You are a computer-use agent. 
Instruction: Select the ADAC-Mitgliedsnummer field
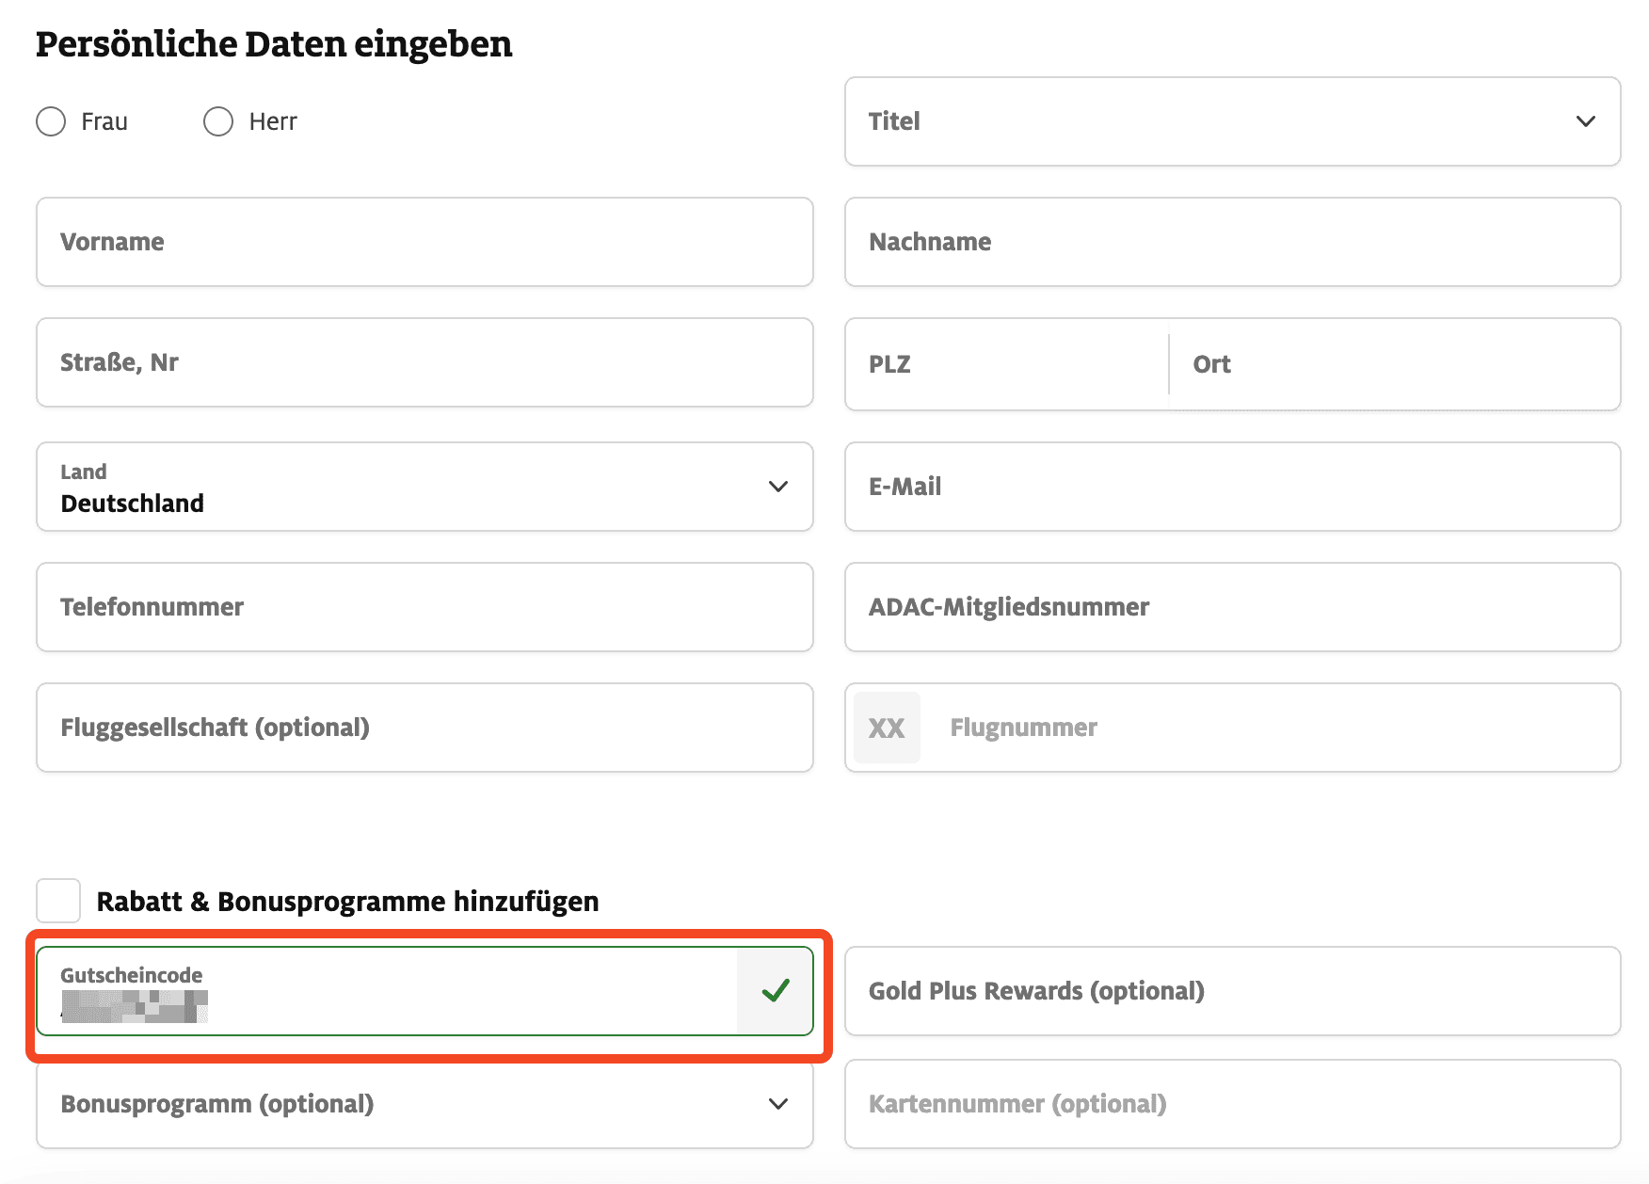click(1231, 607)
